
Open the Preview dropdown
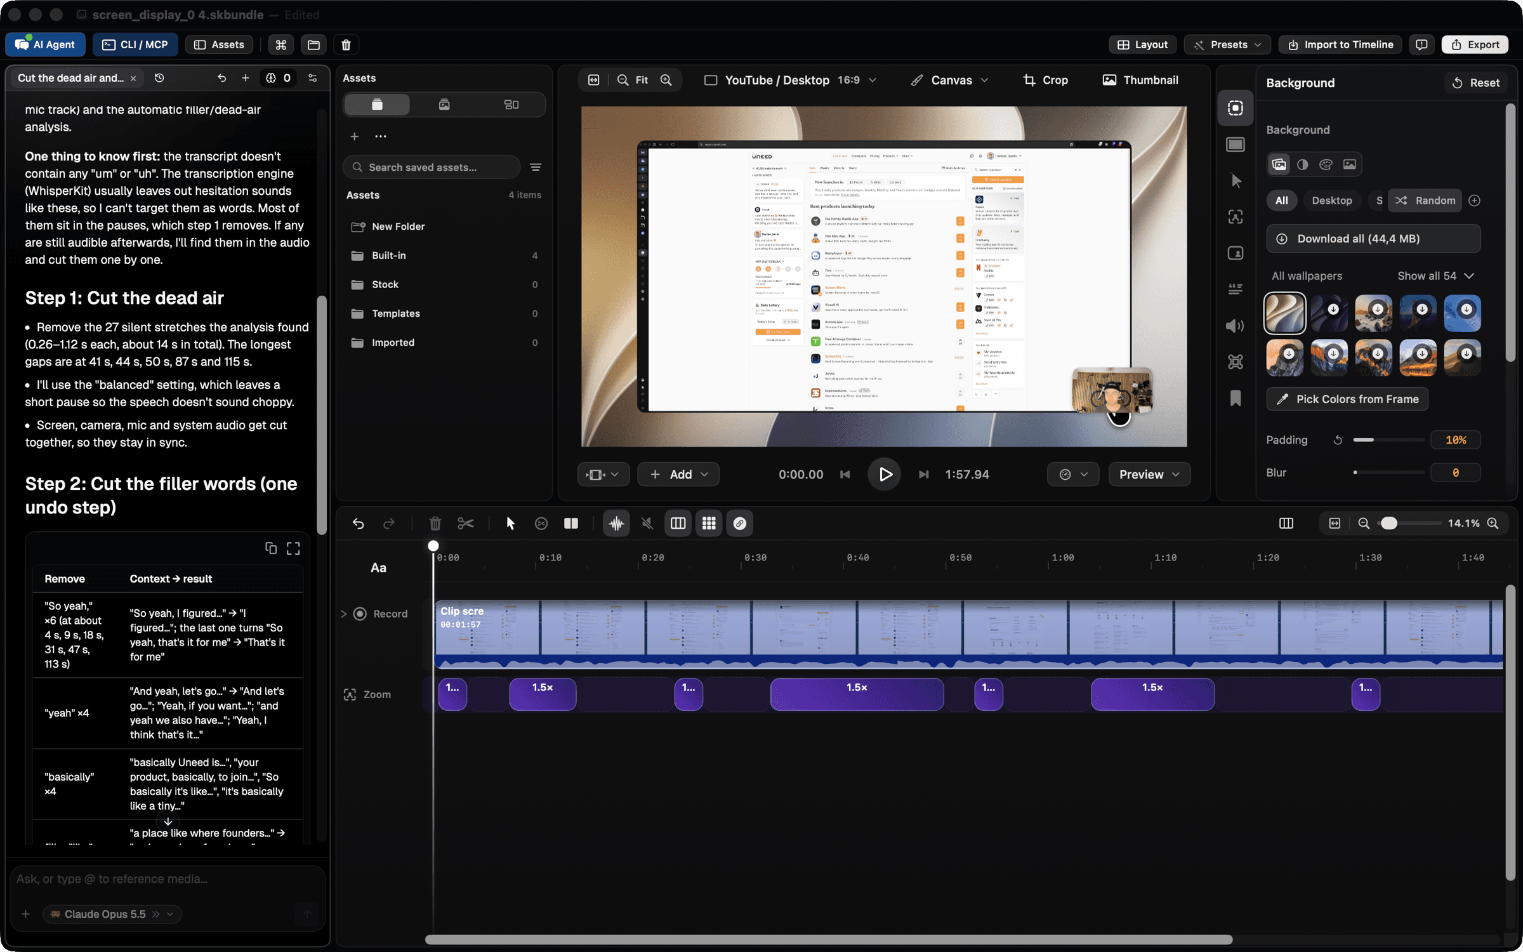click(1149, 474)
